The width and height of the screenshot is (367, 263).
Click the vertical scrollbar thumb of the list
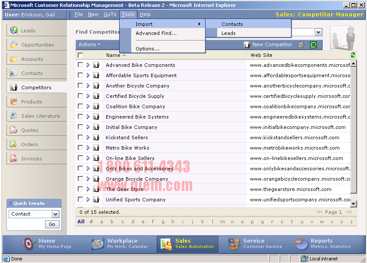pyautogui.click(x=354, y=130)
